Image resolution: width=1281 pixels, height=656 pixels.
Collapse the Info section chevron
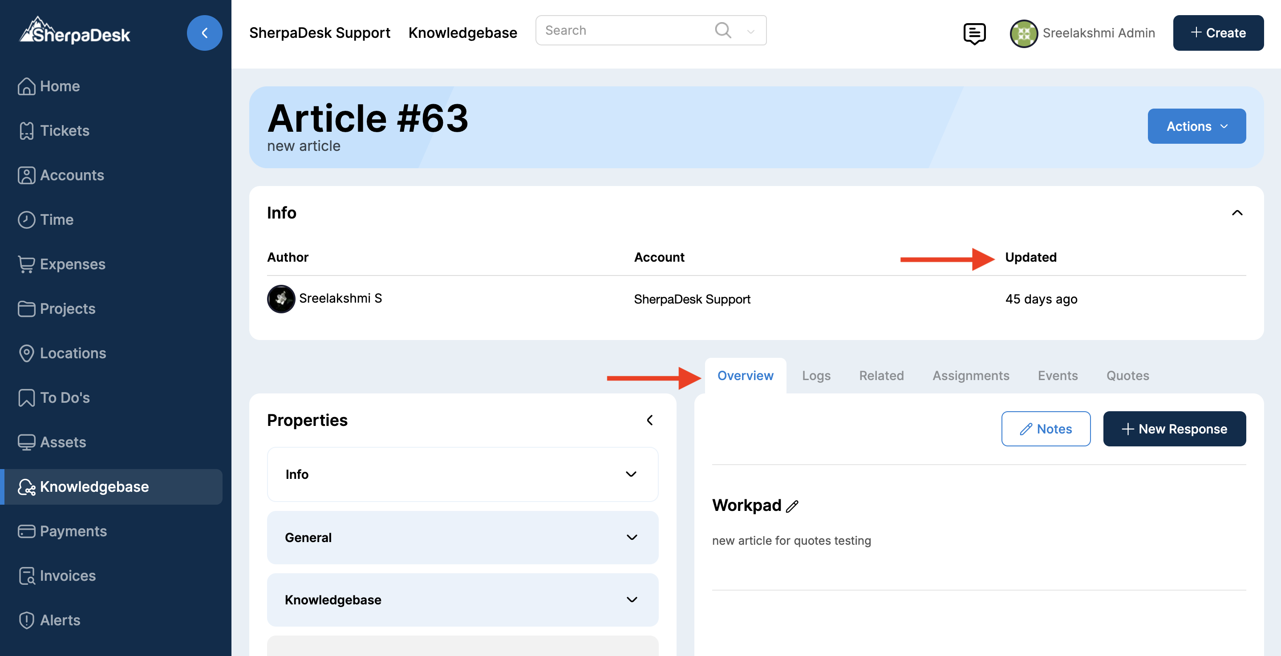1237,213
